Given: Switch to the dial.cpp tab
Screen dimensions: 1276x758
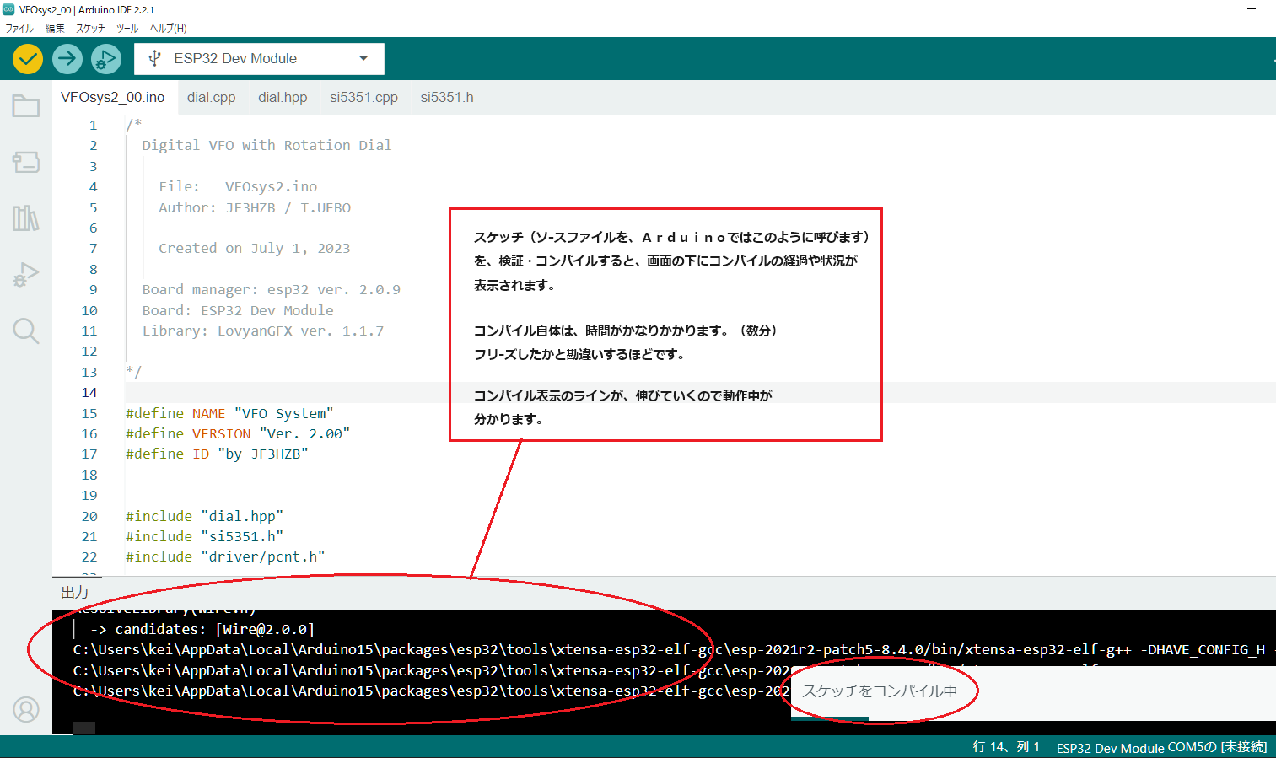Looking at the screenshot, I should pos(211,97).
